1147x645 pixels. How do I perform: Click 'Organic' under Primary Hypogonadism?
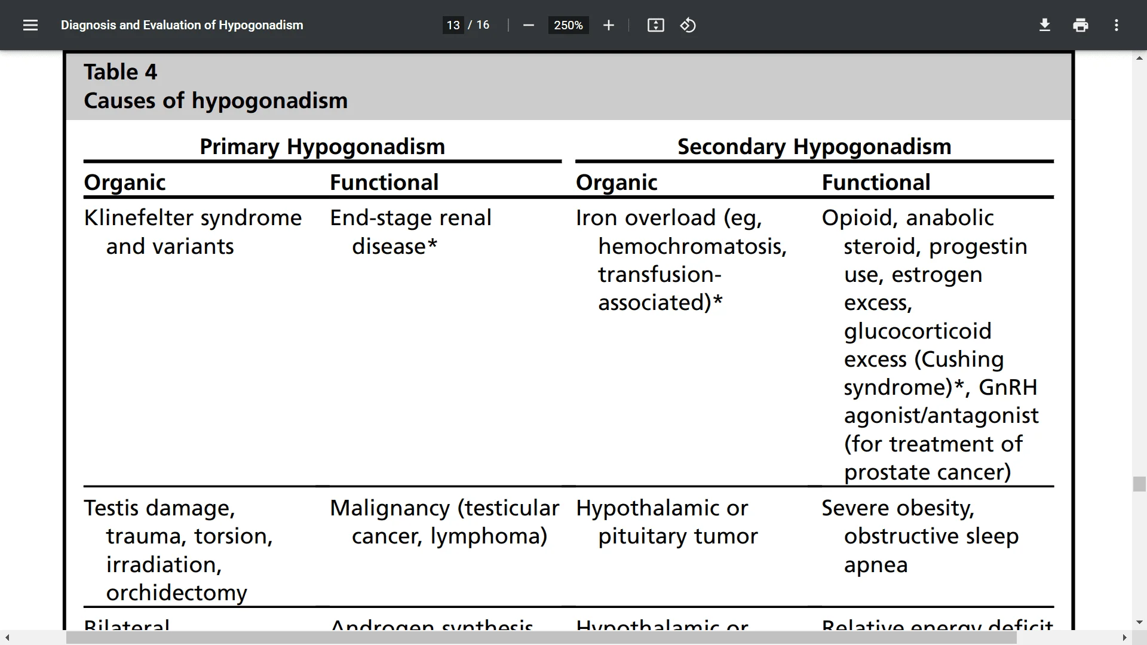coord(125,183)
